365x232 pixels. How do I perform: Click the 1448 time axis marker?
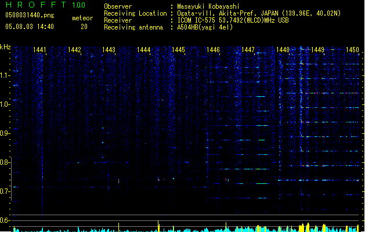(283, 50)
